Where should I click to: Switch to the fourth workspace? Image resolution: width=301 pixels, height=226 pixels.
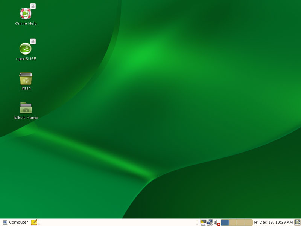[x=249, y=222]
